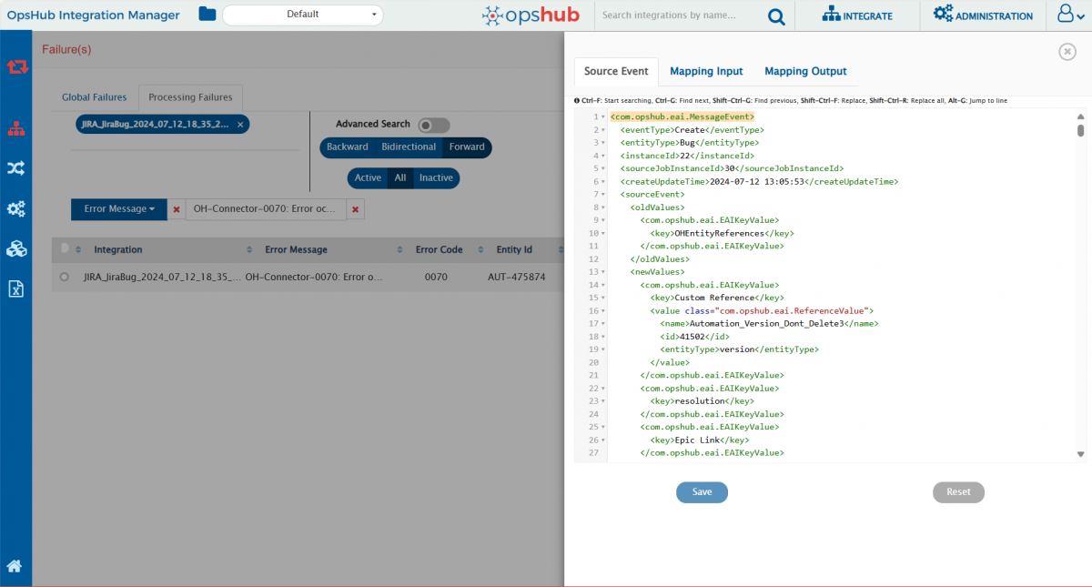The image size is (1092, 587).
Task: Switch to the Global Failures tab
Action: [x=94, y=97]
